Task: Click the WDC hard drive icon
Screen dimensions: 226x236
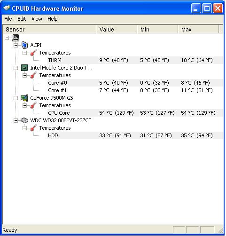Action: click(x=24, y=120)
